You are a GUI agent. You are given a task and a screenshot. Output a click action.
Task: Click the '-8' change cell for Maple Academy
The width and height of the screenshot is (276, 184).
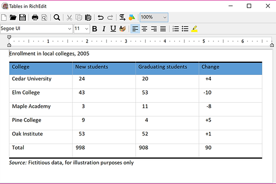coord(231,109)
